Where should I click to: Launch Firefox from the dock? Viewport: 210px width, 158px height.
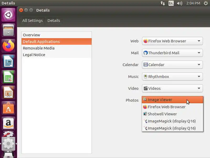pyautogui.click(x=8, y=46)
